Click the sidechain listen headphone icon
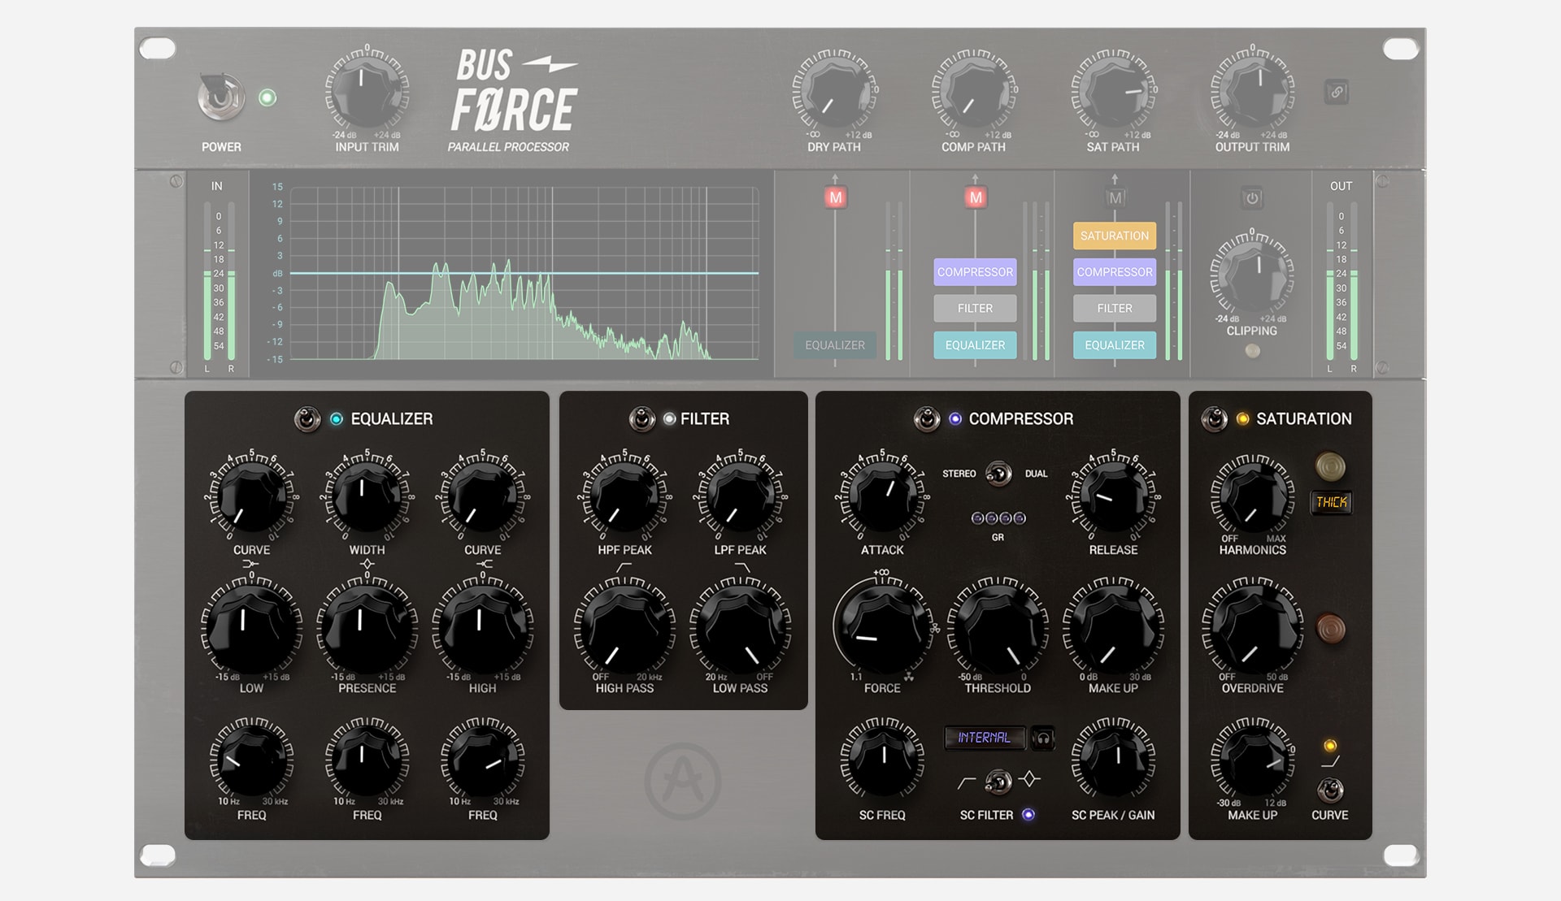This screenshot has width=1561, height=901. (x=1043, y=738)
